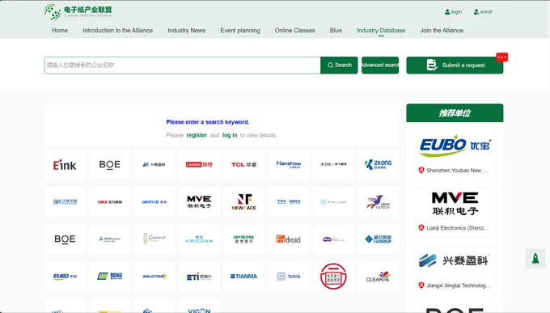The image size is (550, 313).
Task: Click the red circular building logo tile
Action: point(333,276)
